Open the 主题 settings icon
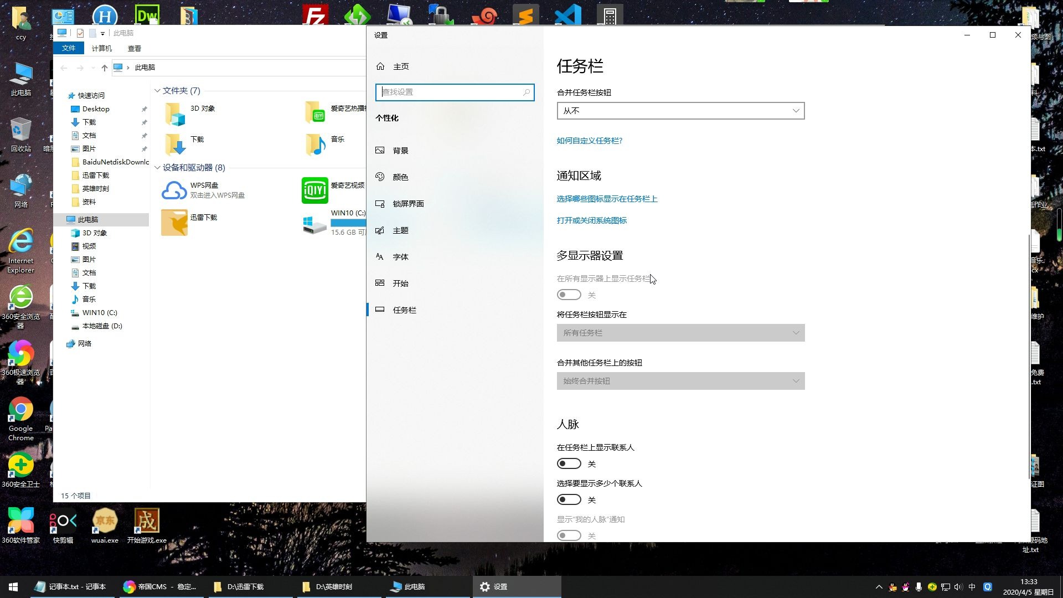1063x598 pixels. point(380,230)
